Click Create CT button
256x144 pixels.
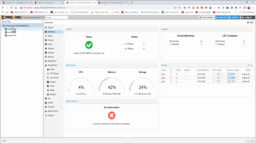[x=234, y=17]
